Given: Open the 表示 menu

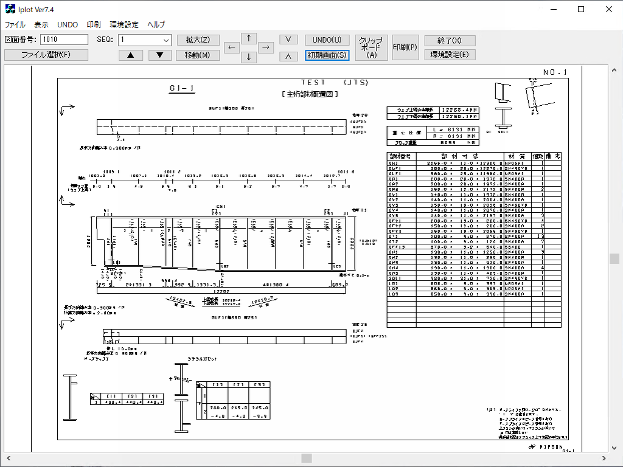Looking at the screenshot, I should pos(41,25).
